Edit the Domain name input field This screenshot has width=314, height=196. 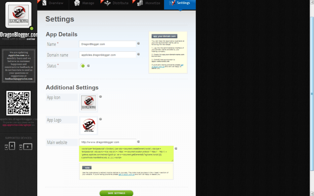point(108,55)
